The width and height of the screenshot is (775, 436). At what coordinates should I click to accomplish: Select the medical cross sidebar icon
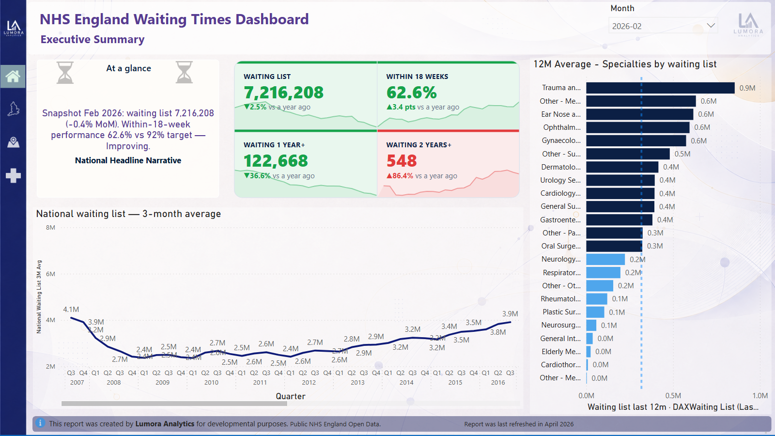(13, 175)
